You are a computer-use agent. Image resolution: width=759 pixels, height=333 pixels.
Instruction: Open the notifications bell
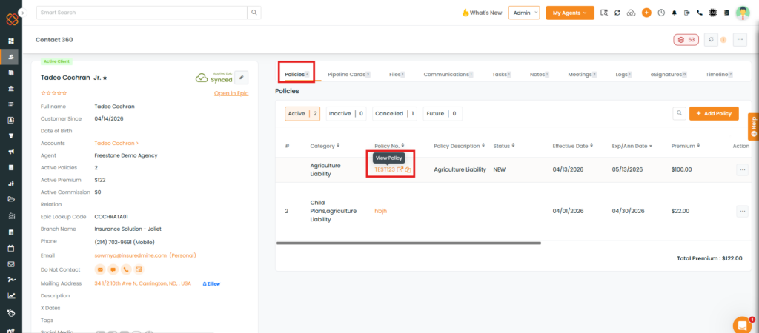[674, 13]
